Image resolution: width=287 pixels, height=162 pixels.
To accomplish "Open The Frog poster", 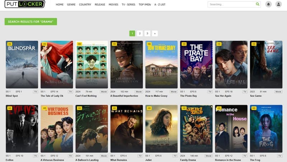I will click(x=266, y=129).
